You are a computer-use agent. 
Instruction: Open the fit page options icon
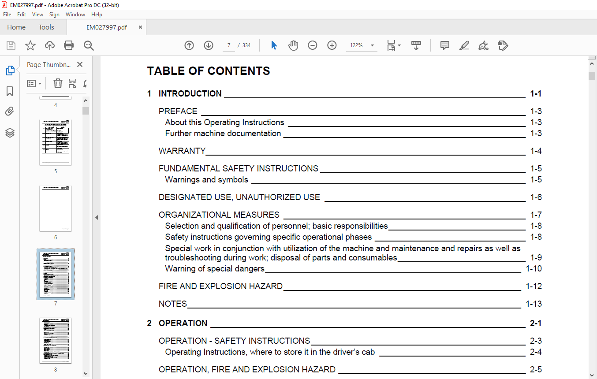coord(393,45)
